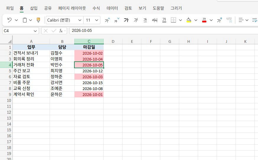The image size is (258, 160).
Task: Undo the last action
Action: point(9,20)
